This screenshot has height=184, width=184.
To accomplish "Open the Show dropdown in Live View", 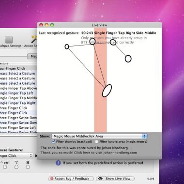I will pos(99,136).
